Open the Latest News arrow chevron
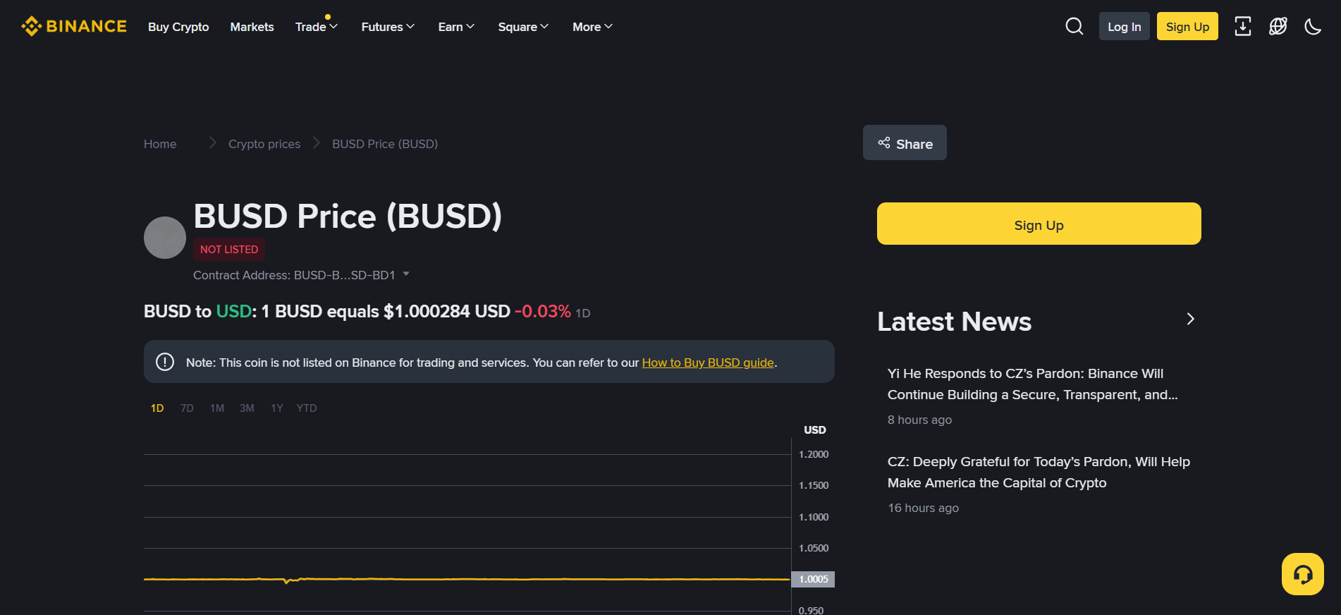 pyautogui.click(x=1190, y=319)
